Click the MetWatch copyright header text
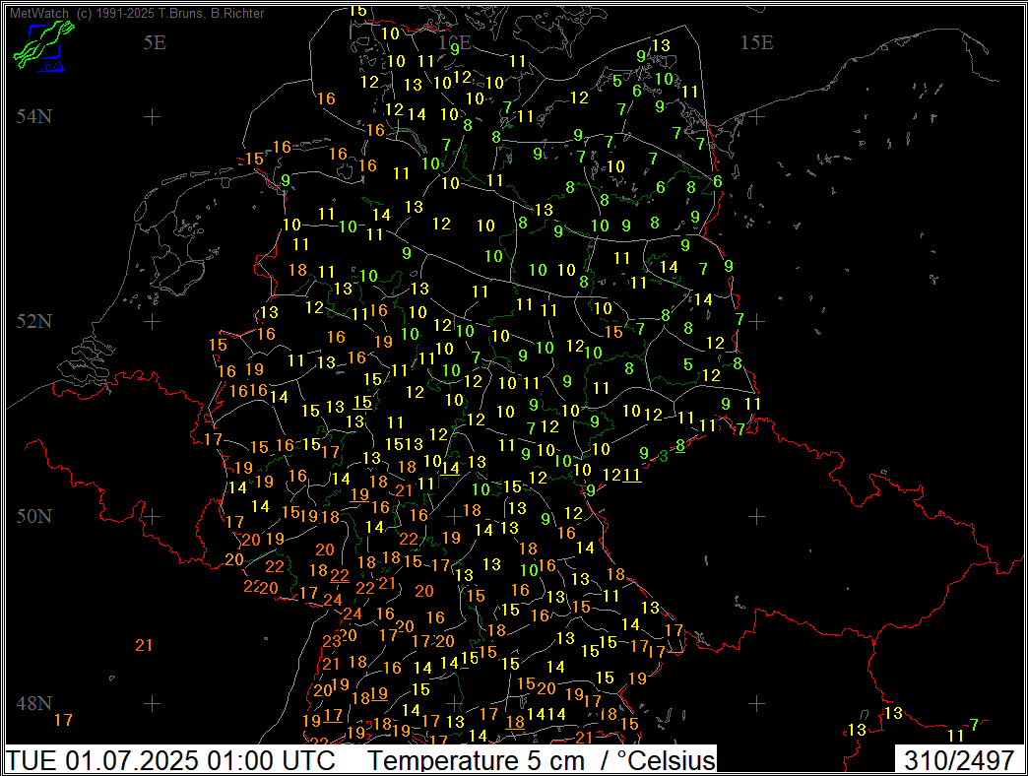This screenshot has width=1028, height=776. click(x=136, y=13)
